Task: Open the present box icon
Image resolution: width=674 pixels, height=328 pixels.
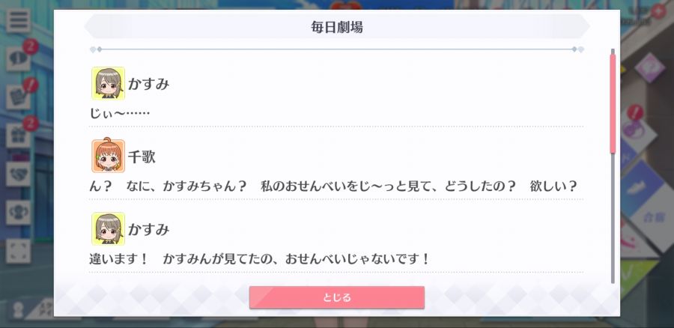Action: 18,136
